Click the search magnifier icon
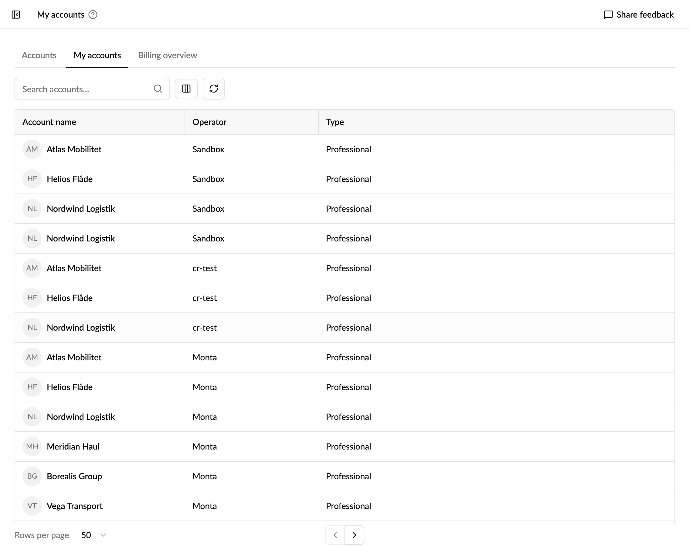The width and height of the screenshot is (689, 546). tap(158, 89)
